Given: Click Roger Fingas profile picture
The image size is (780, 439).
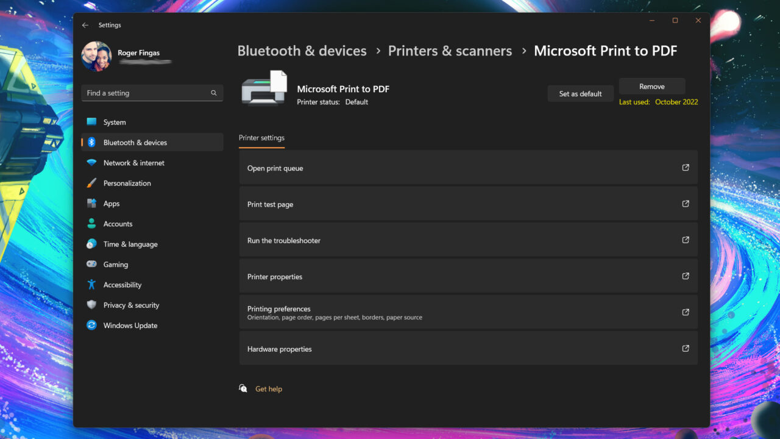Looking at the screenshot, I should (96, 57).
